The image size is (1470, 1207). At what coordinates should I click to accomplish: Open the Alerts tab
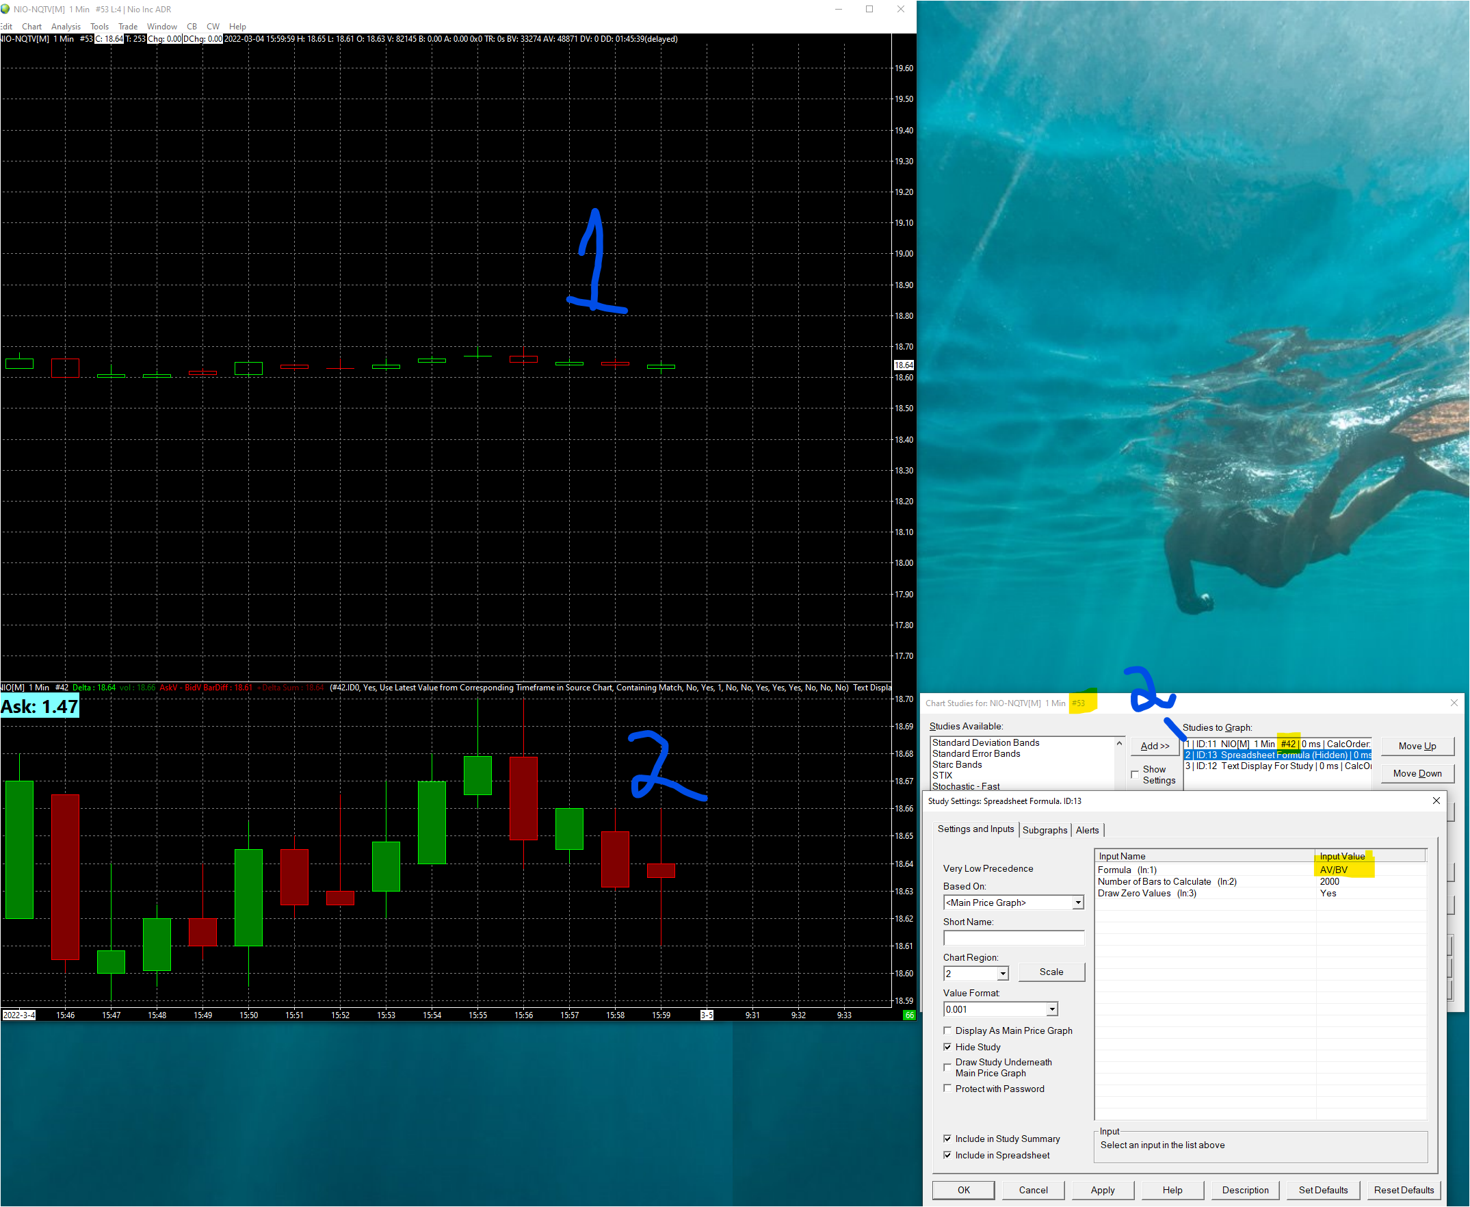(1087, 830)
